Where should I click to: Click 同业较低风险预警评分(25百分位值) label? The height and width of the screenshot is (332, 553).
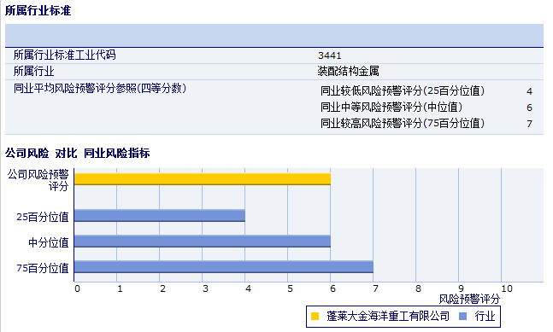pyautogui.click(x=403, y=90)
